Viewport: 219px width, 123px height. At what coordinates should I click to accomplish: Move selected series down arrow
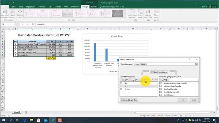tap(156, 80)
